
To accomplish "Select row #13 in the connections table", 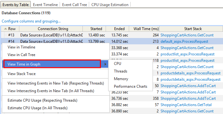I will (x=112, y=35).
